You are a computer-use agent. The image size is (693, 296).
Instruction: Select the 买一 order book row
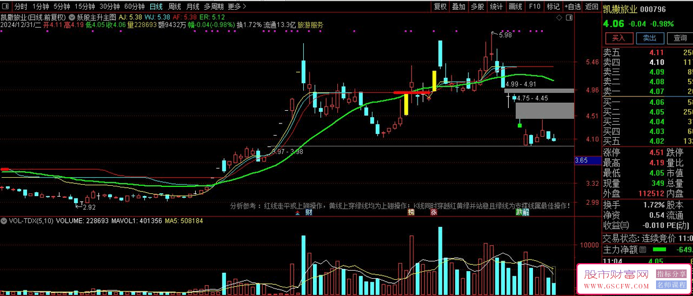pyautogui.click(x=647, y=102)
